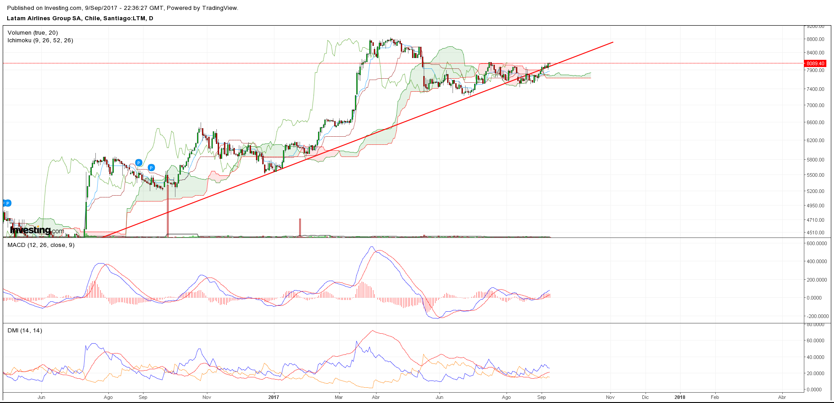Open the MACD (12, 26, close, 9) legend
This screenshot has width=834, height=403.
point(41,245)
